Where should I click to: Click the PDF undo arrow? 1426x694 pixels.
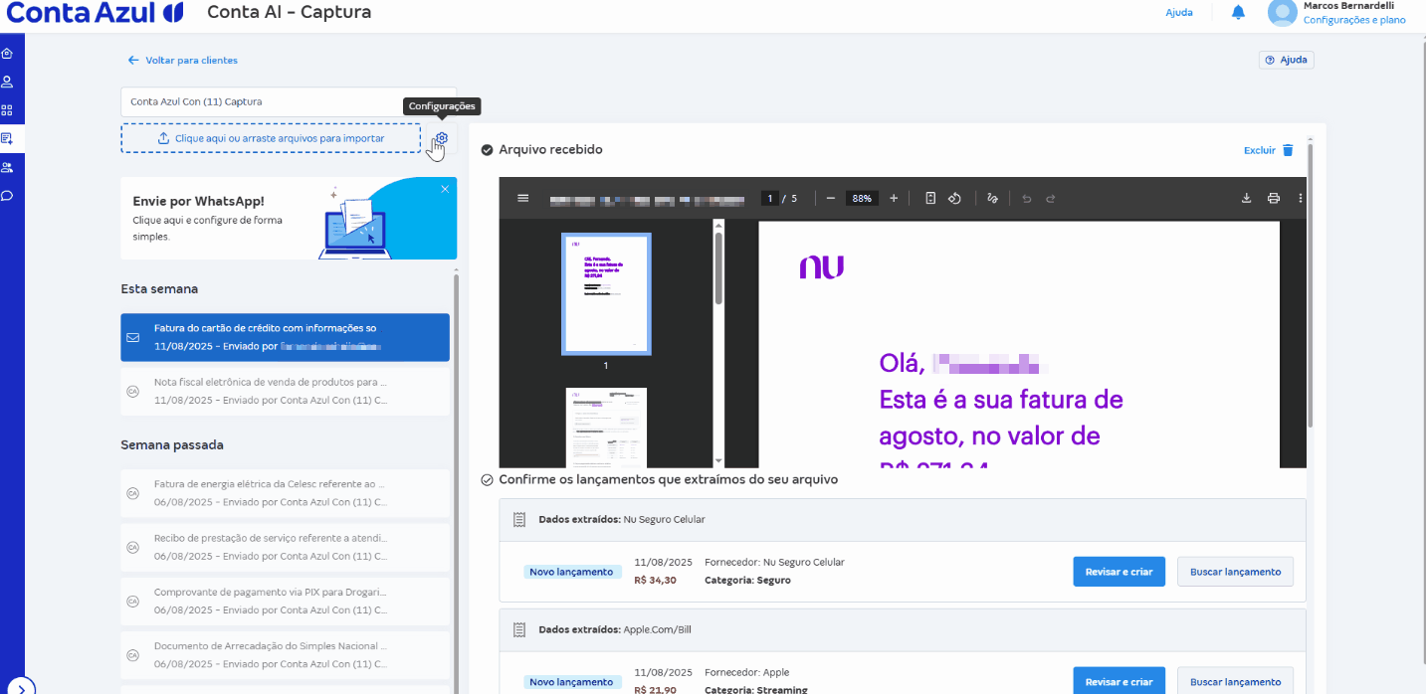coord(1027,198)
